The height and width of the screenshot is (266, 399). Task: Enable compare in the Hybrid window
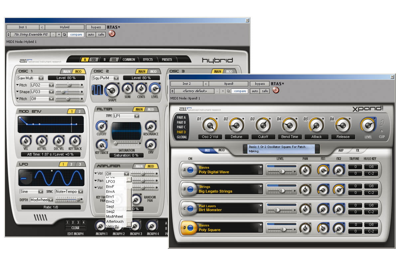pyautogui.click(x=76, y=35)
